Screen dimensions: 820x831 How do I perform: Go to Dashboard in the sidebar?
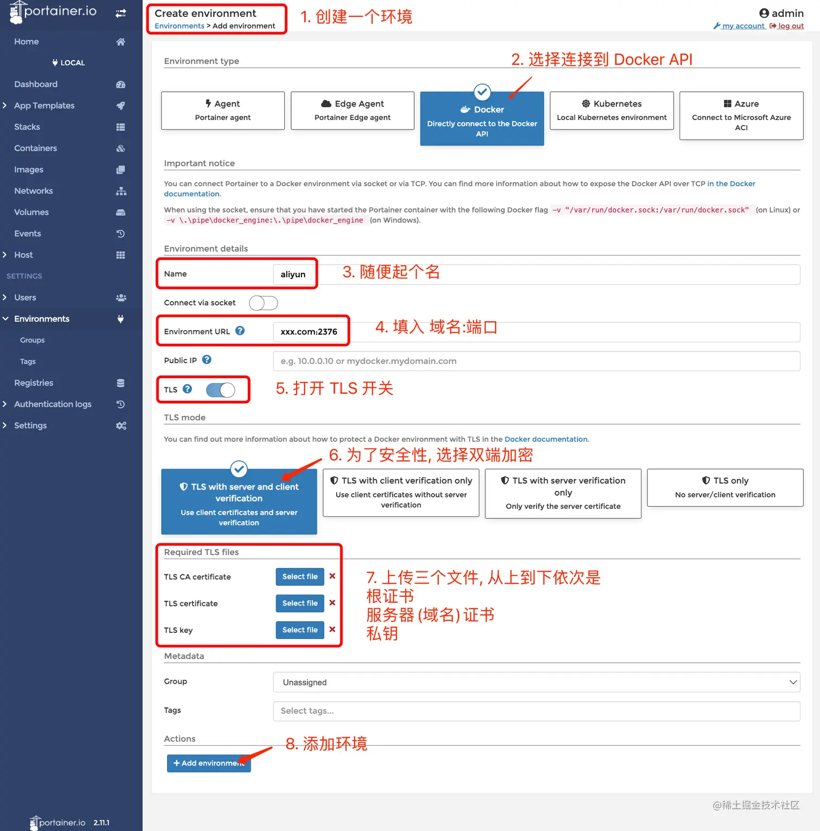(36, 85)
